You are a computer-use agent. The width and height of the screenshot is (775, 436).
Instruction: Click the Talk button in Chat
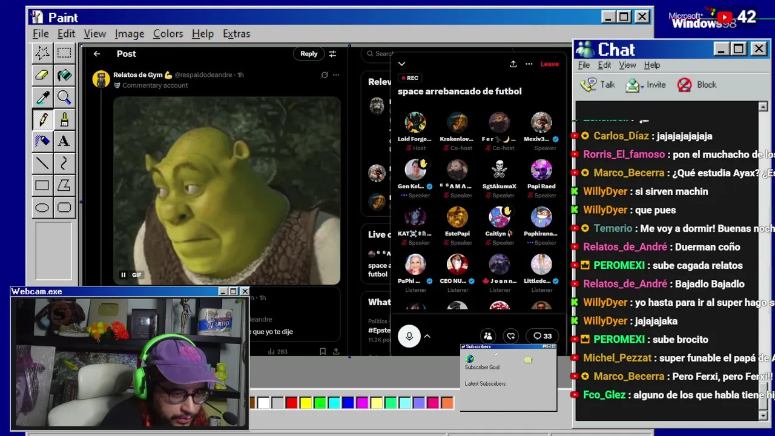(x=598, y=85)
